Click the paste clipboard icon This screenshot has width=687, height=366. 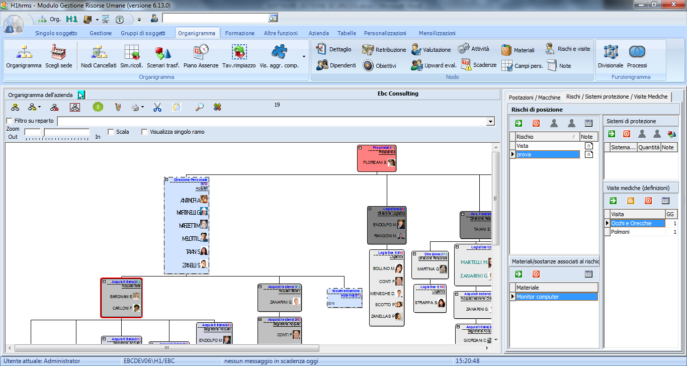pos(177,107)
